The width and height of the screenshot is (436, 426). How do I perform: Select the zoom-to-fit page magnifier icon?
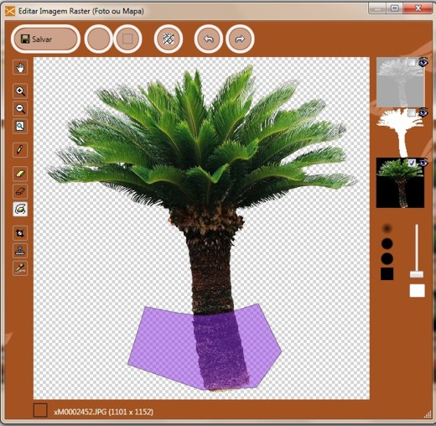point(20,126)
